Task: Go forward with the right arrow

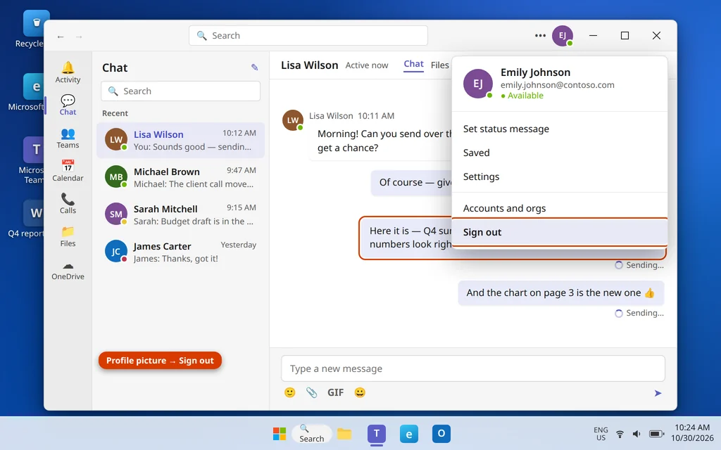Action: [x=79, y=37]
